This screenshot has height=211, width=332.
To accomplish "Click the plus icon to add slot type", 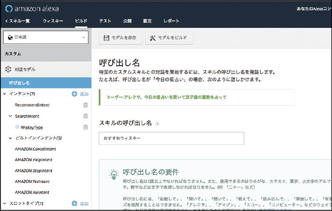I will [74, 204].
